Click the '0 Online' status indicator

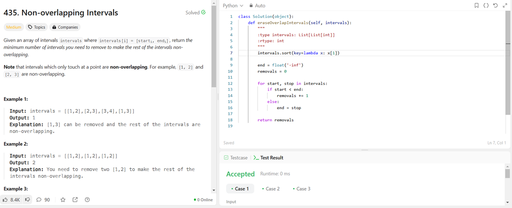tap(203, 199)
